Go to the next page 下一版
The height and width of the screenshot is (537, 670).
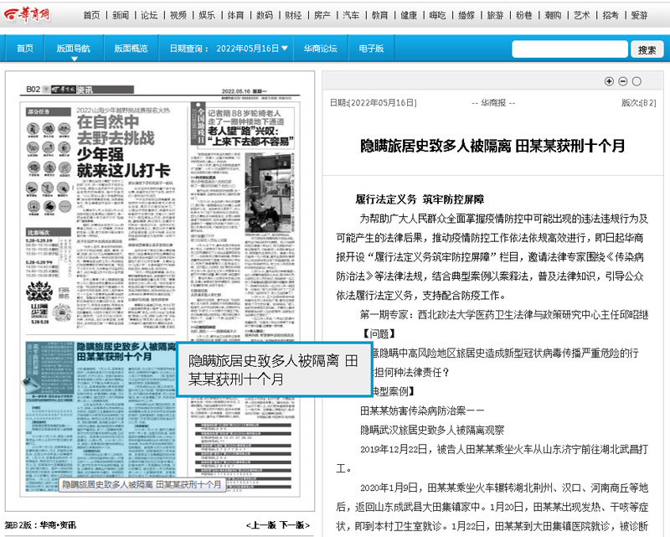pyautogui.click(x=294, y=525)
